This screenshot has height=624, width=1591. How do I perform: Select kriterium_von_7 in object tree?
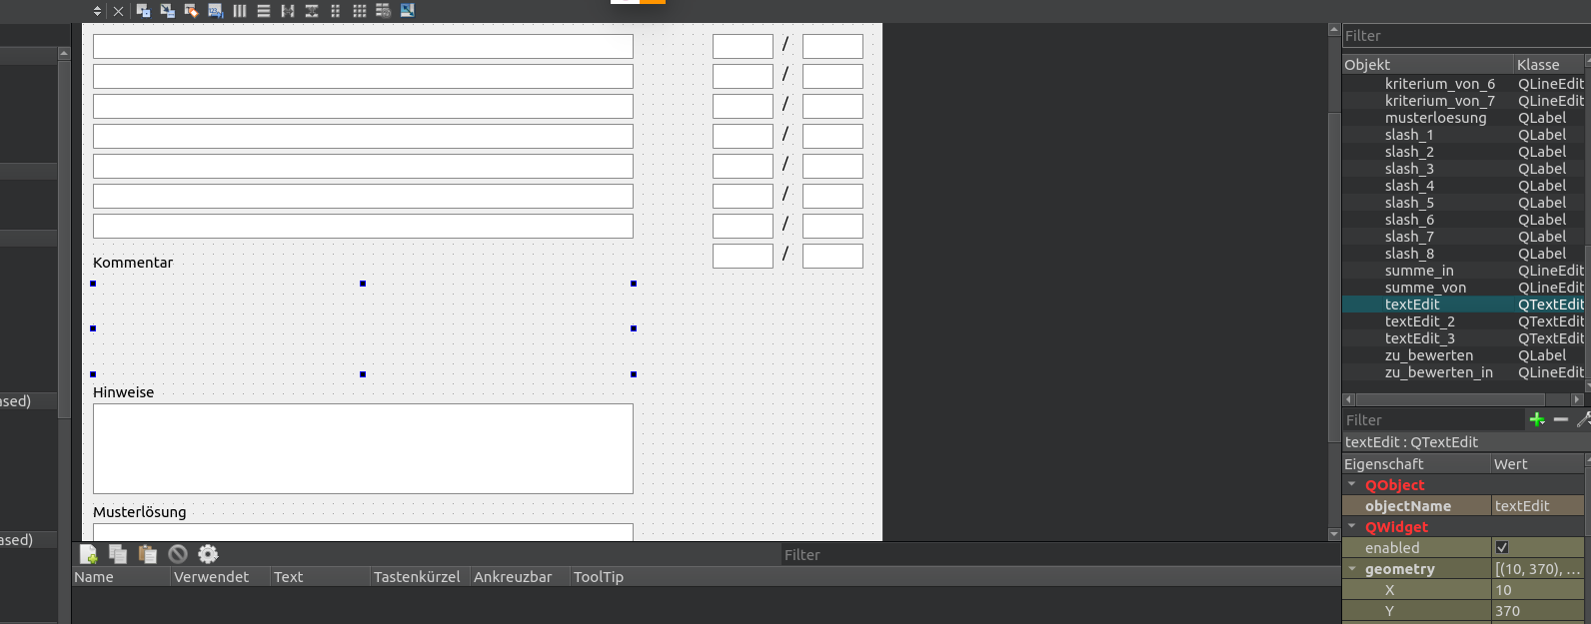(1440, 101)
